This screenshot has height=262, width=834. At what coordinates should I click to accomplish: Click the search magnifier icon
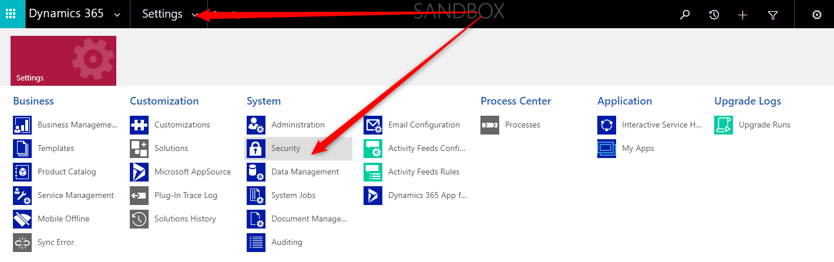click(685, 15)
